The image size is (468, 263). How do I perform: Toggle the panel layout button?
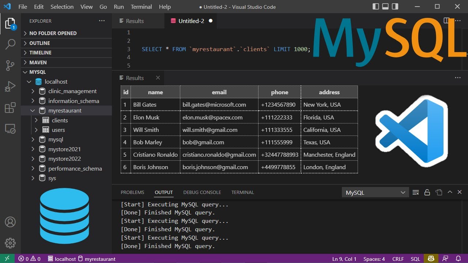click(385, 7)
